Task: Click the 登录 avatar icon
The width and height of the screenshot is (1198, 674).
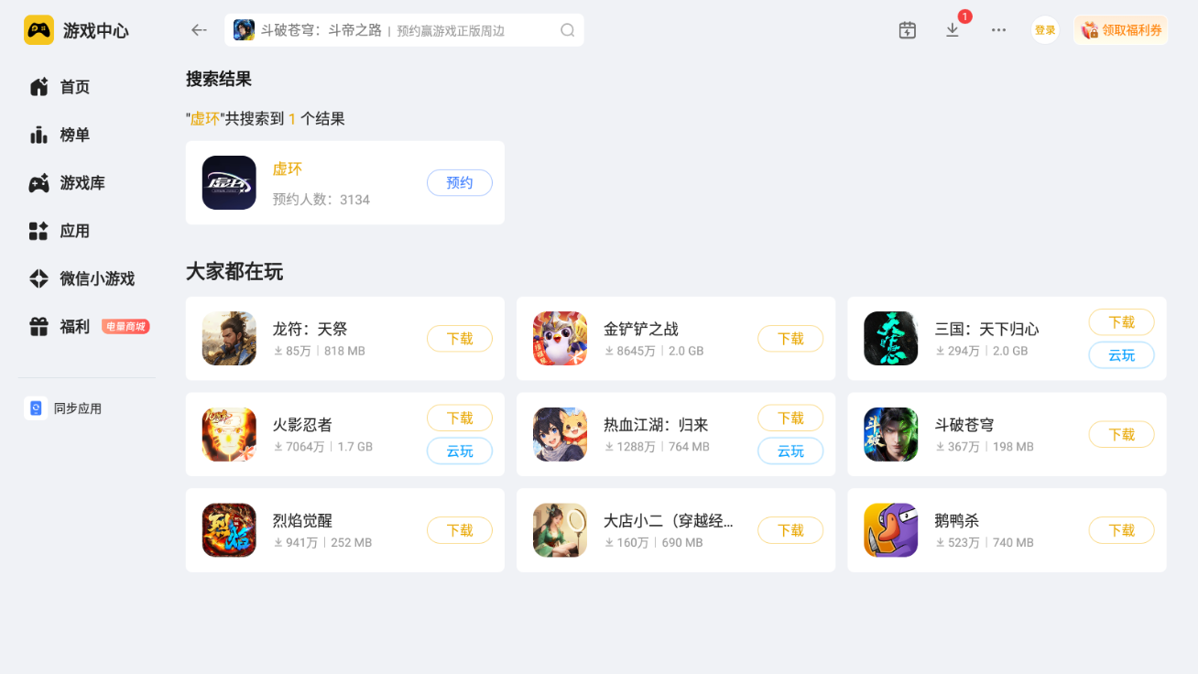Action: pyautogui.click(x=1045, y=30)
